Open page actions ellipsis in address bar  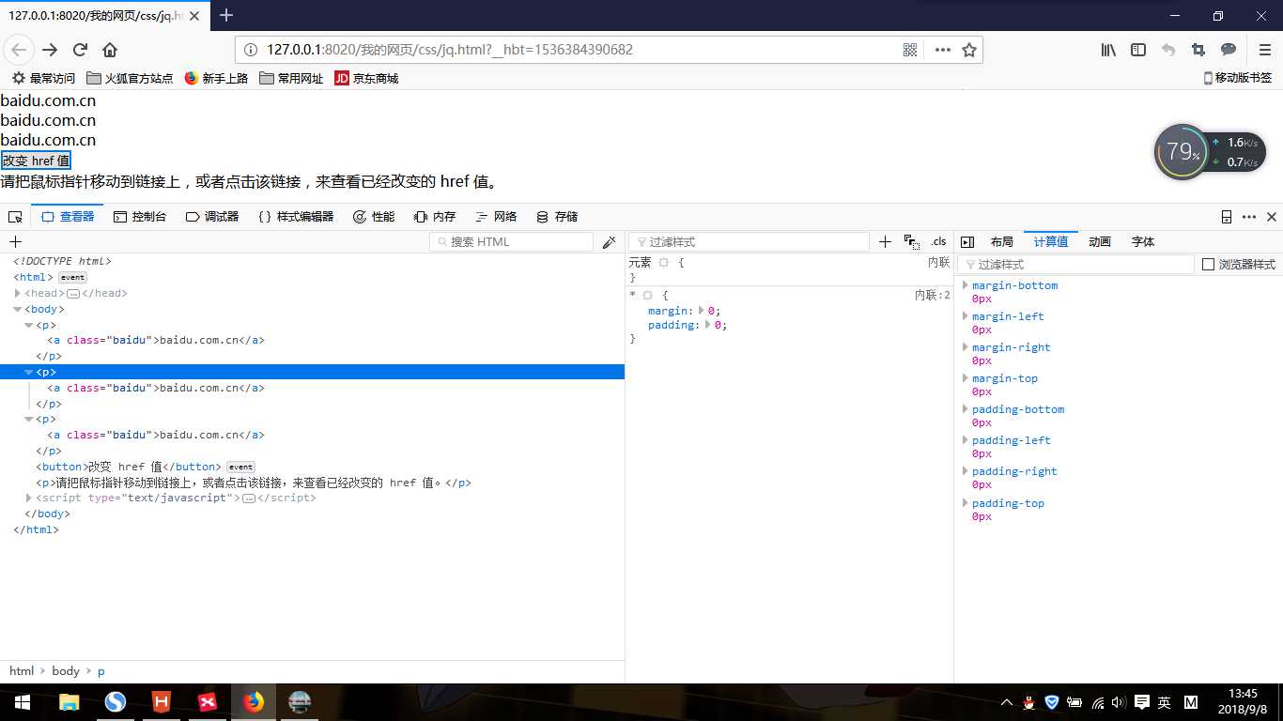click(942, 50)
